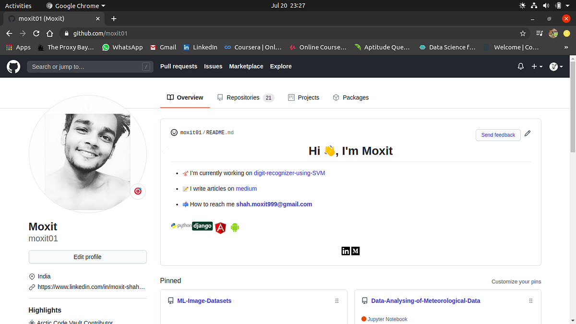Viewport: 576px width, 324px height.
Task: Click the Django badge under the profile intro
Action: (202, 226)
